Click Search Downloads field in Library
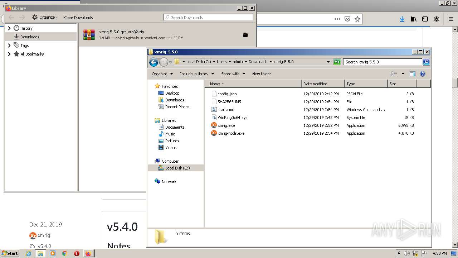Viewport: 458px width, 258px height. [x=208, y=17]
